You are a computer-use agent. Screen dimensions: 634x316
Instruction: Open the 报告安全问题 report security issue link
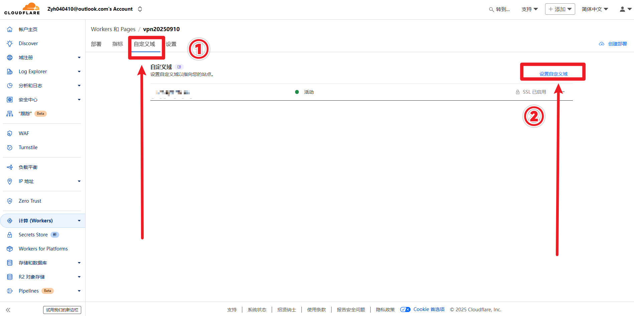[351, 310]
